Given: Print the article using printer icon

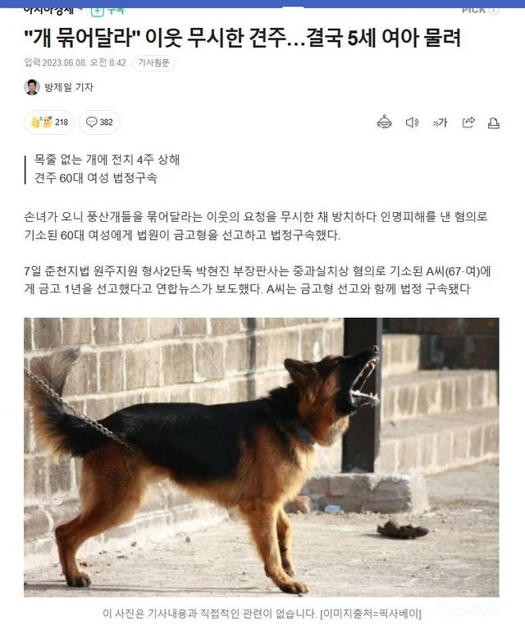Looking at the screenshot, I should pyautogui.click(x=494, y=123).
